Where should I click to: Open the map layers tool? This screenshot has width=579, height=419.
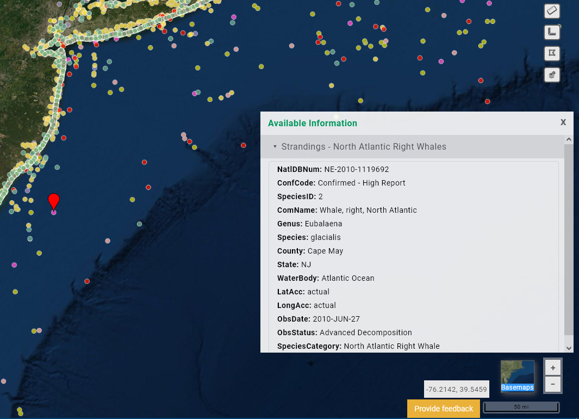pos(552,75)
